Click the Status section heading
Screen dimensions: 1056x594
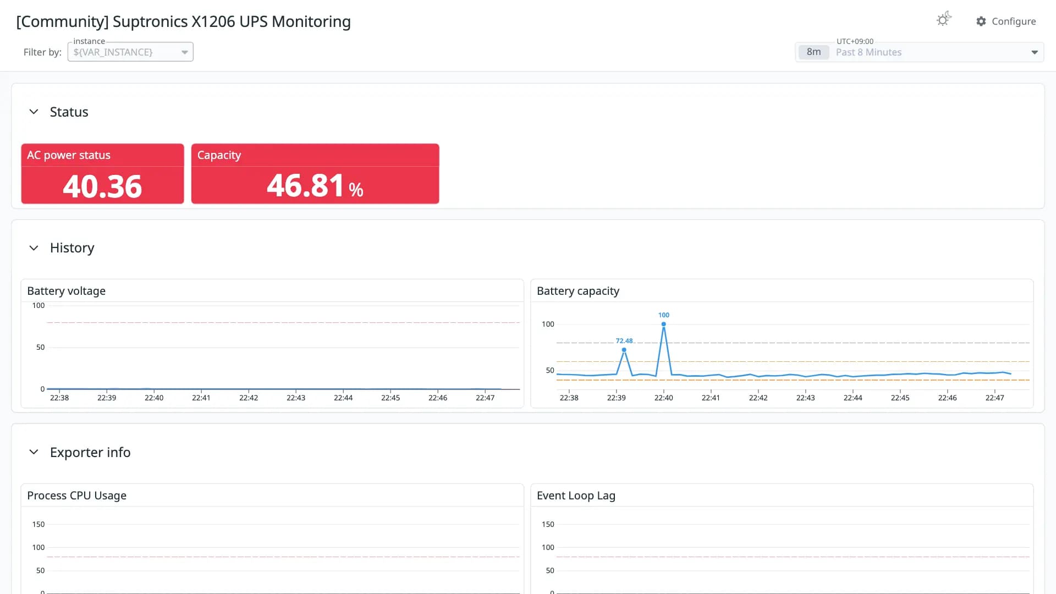pos(69,112)
